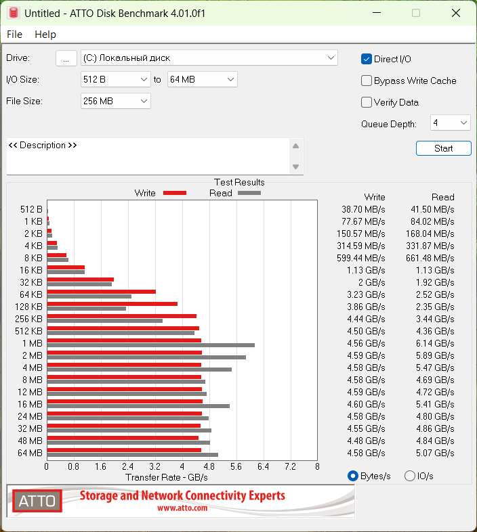The height and width of the screenshot is (532, 477).
Task: Expand the I/O Size maximum 64 MB dropdown
Action: pyautogui.click(x=202, y=79)
